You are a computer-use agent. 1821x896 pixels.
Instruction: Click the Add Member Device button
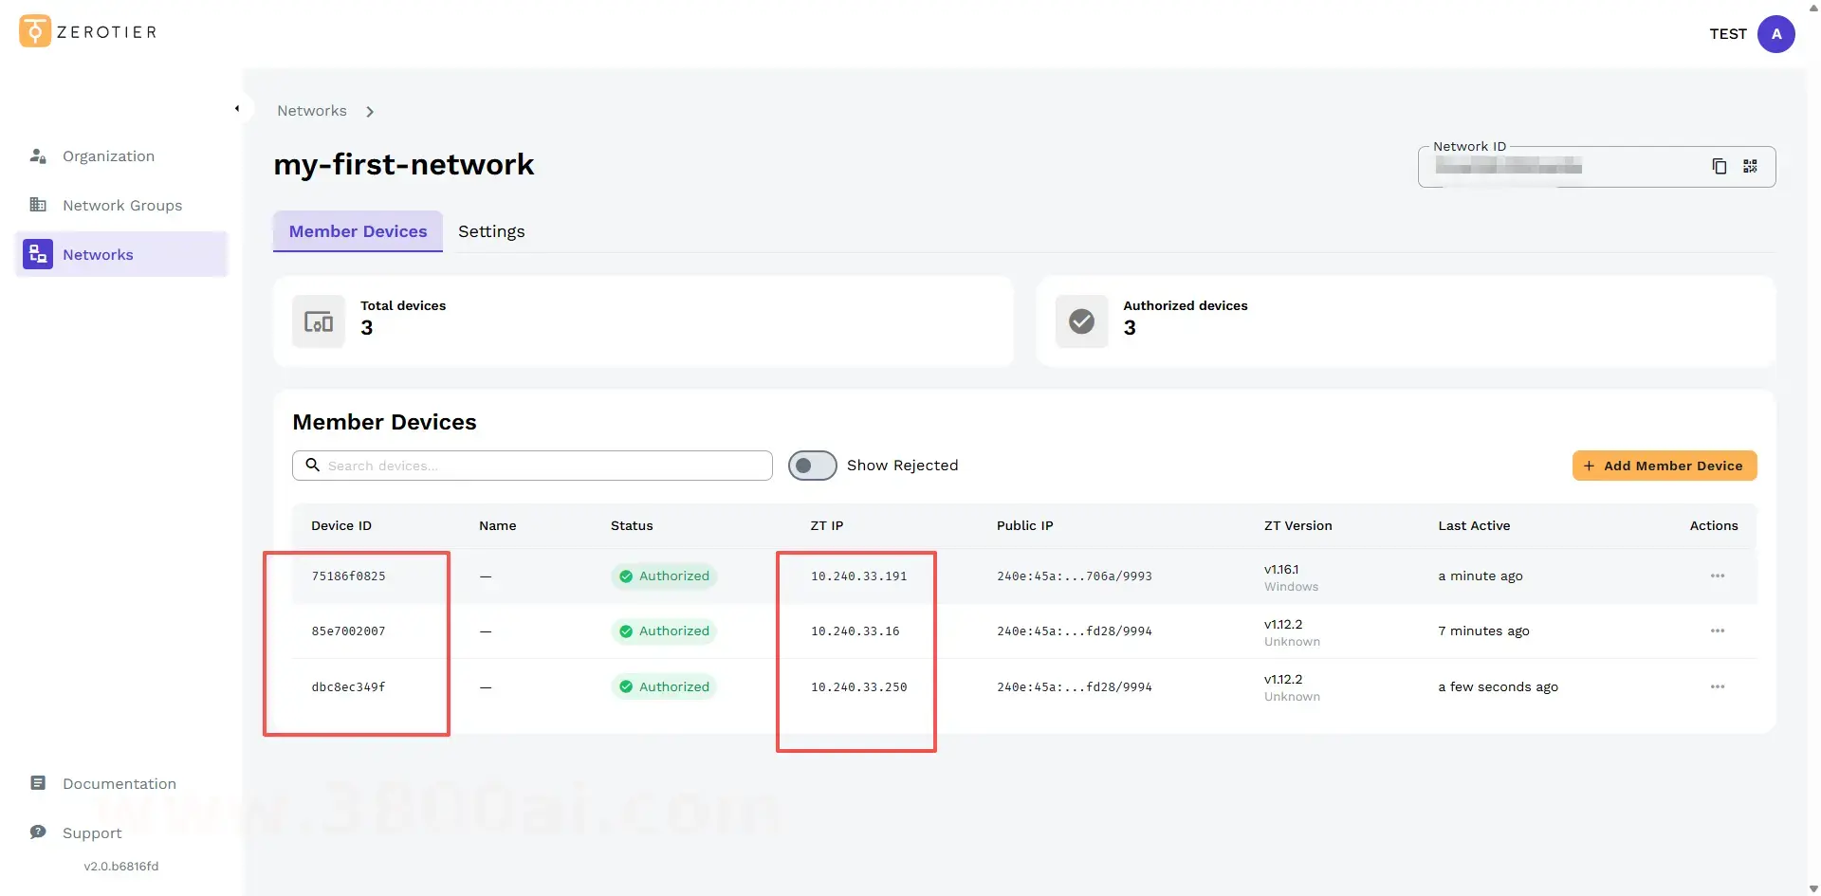(1664, 466)
